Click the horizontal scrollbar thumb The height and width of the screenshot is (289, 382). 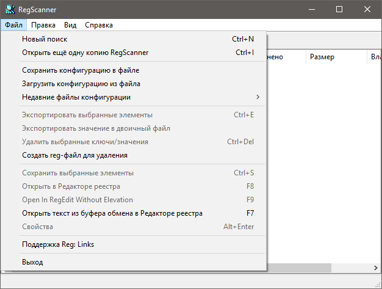(299, 268)
